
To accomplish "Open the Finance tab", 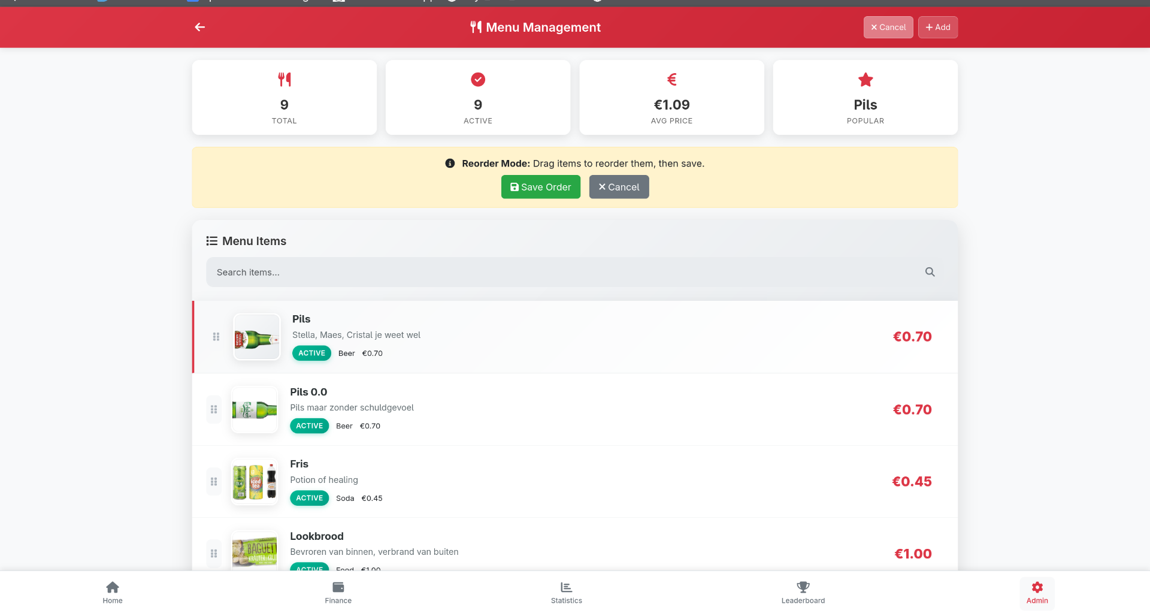I will click(338, 592).
